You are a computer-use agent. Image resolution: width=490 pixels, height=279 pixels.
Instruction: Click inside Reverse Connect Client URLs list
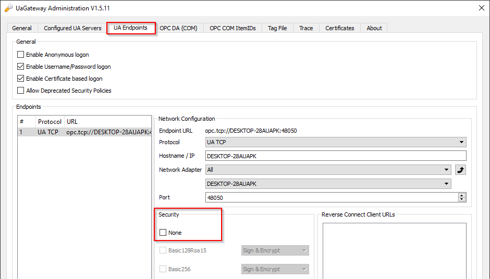click(x=395, y=251)
